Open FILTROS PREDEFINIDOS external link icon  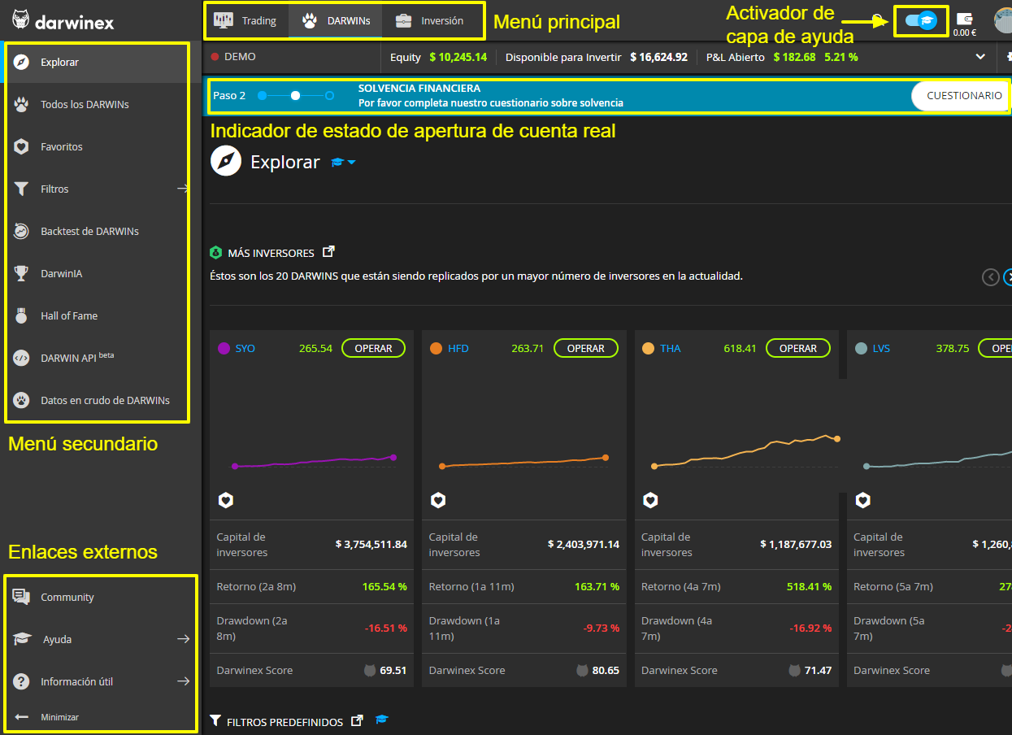(x=356, y=720)
